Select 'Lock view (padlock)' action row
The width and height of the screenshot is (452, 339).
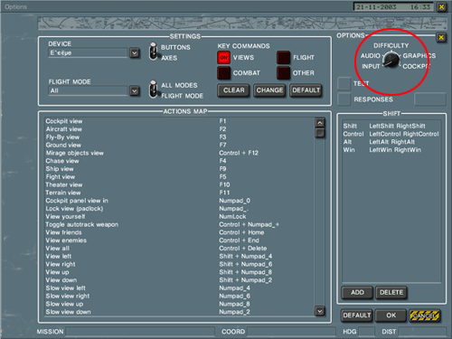pyautogui.click(x=179, y=209)
